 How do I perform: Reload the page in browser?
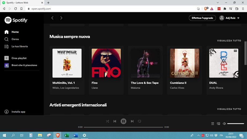coord(16,9)
